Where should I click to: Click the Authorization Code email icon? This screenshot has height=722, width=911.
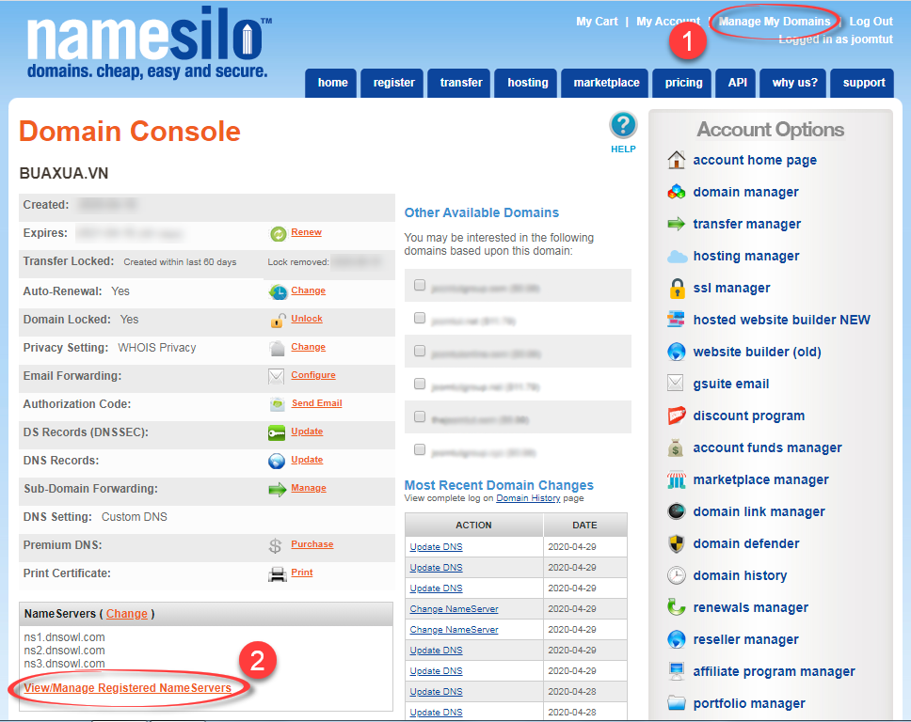point(277,404)
